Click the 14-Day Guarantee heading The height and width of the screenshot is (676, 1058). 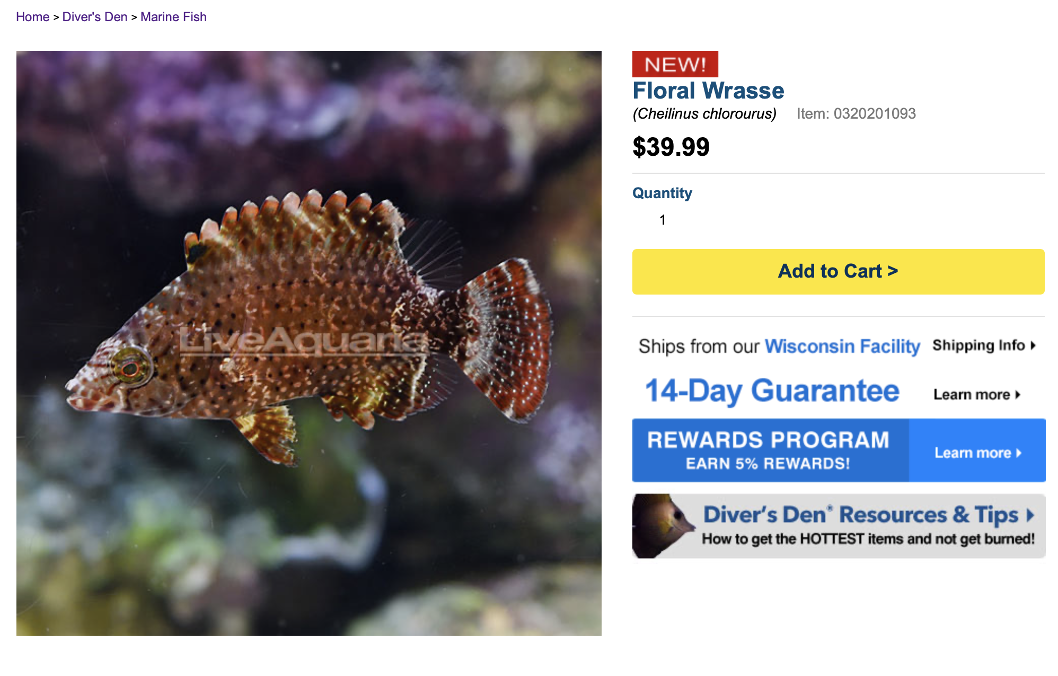point(772,392)
